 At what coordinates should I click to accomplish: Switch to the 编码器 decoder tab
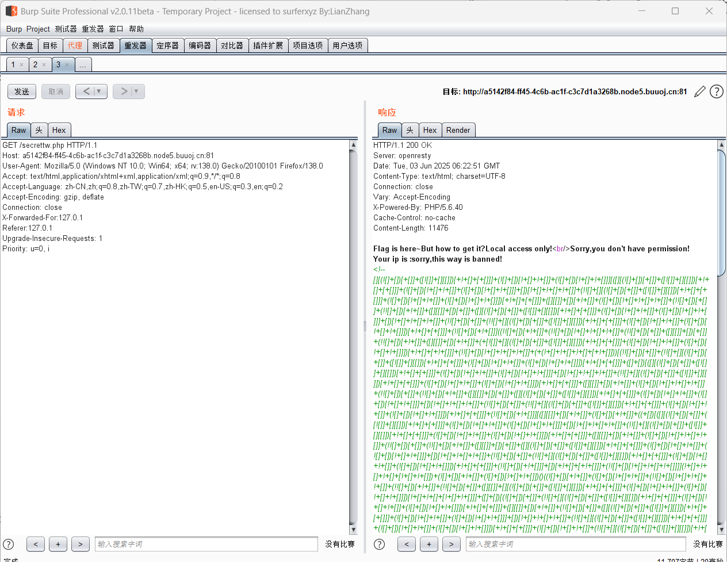pyautogui.click(x=200, y=45)
